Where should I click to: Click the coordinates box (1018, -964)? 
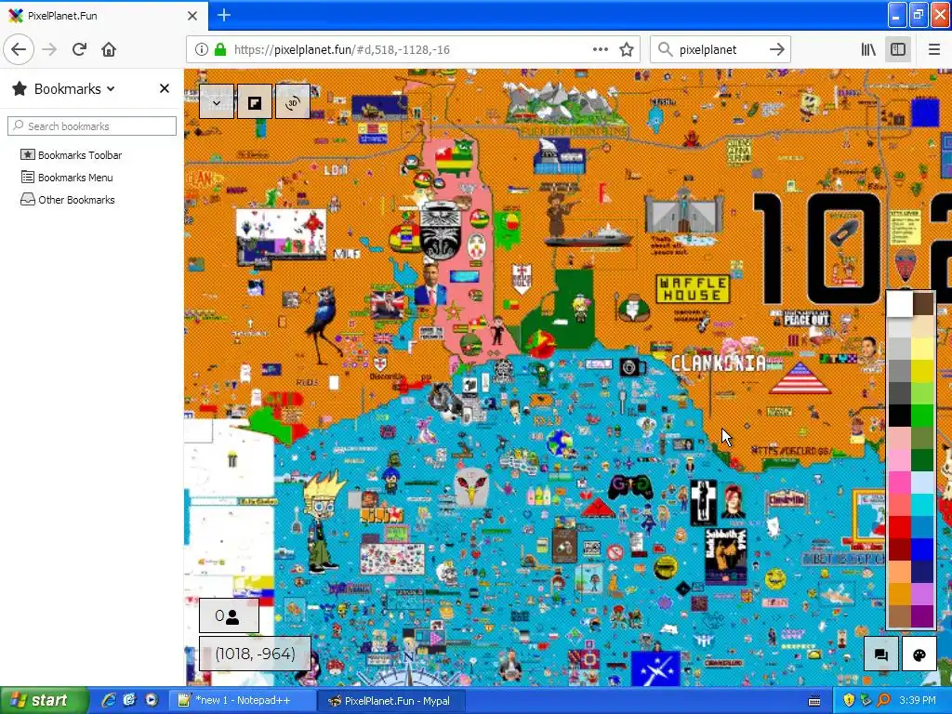(x=255, y=654)
